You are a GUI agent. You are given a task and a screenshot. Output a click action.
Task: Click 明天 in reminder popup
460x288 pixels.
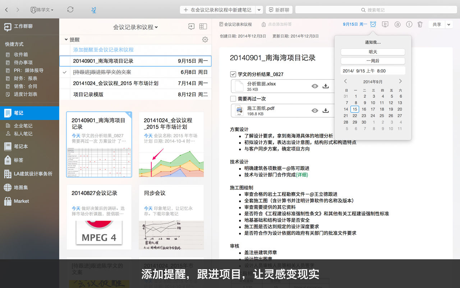(373, 52)
